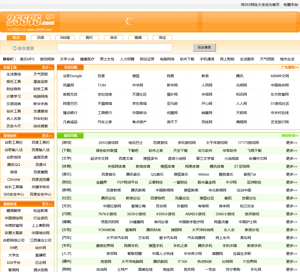The image size is (300, 272).
Task: Open the 起点中文网 literature link
Action: point(99,158)
